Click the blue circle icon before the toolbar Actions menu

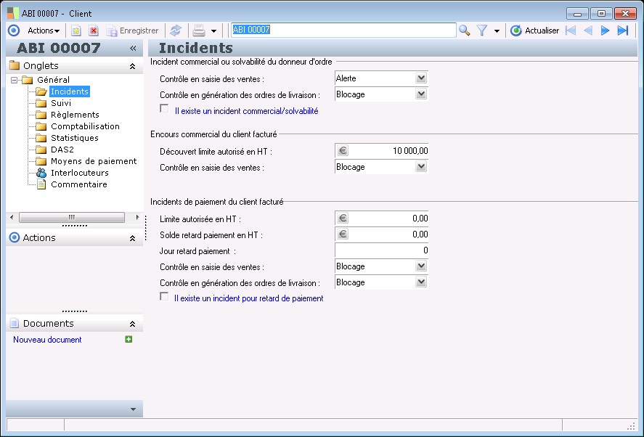pos(15,30)
